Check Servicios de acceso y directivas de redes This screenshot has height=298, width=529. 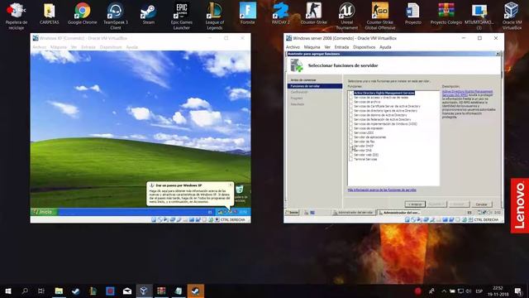pyautogui.click(x=350, y=98)
